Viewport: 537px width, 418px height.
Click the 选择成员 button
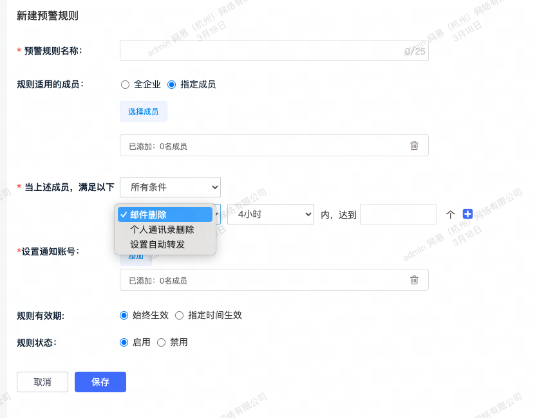(143, 111)
